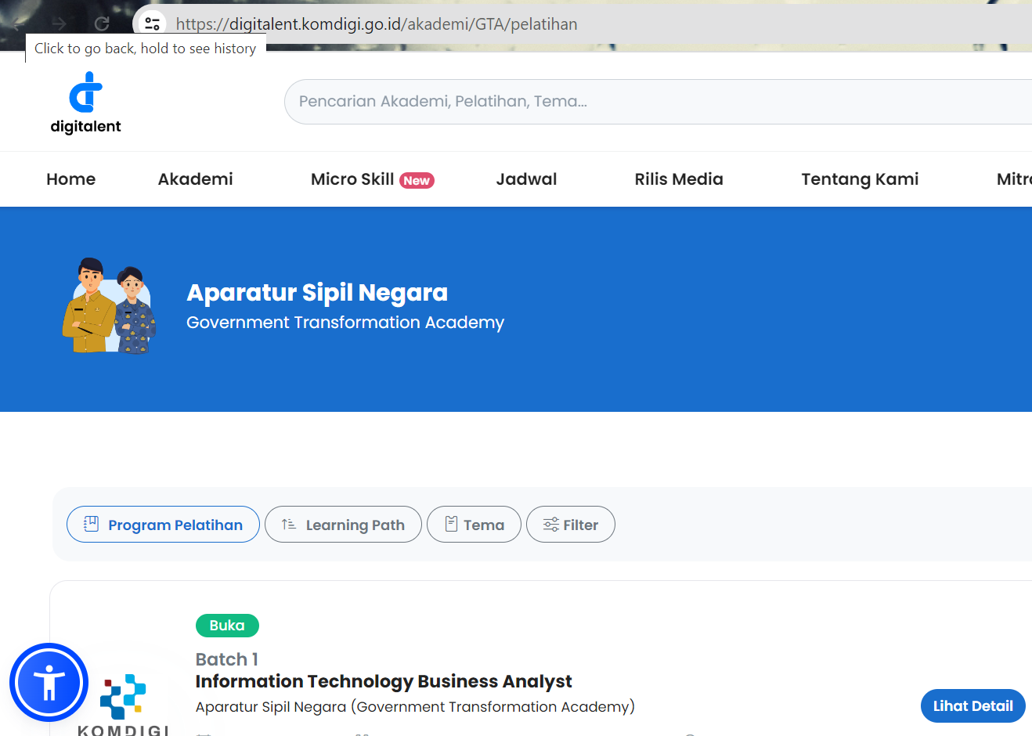Screen dimensions: 1032x736
Task: Reload the page with the browser refresh icon
Action: click(102, 24)
